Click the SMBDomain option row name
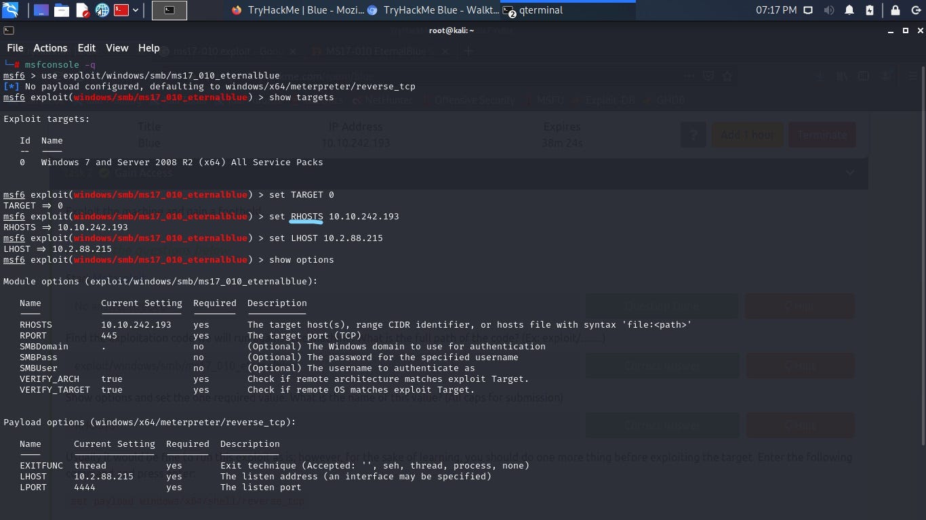This screenshot has width=926, height=520. tap(44, 347)
